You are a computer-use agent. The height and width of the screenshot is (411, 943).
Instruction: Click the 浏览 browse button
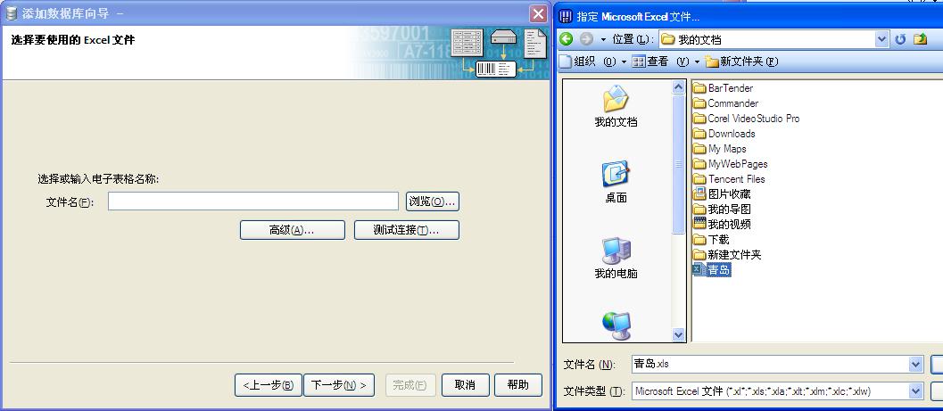point(432,201)
